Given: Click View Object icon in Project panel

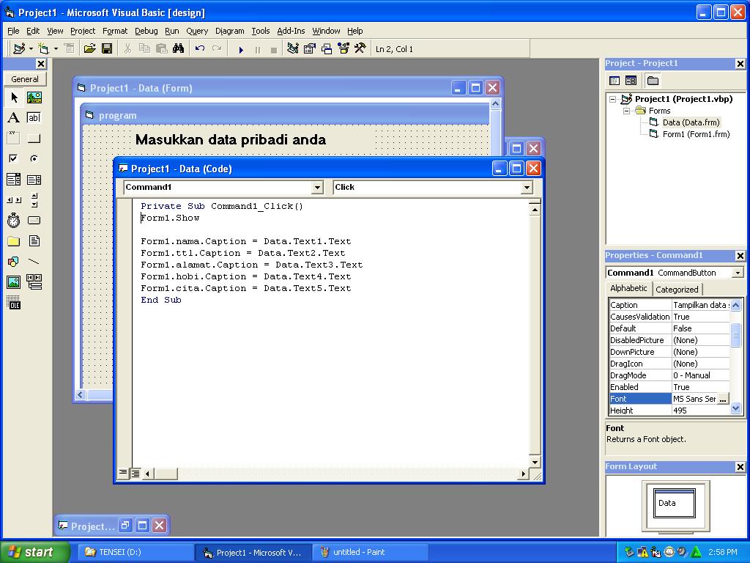Looking at the screenshot, I should point(631,81).
